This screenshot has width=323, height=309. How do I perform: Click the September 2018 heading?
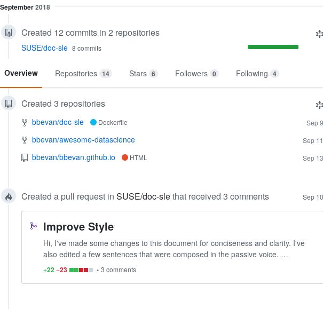[x=25, y=7]
